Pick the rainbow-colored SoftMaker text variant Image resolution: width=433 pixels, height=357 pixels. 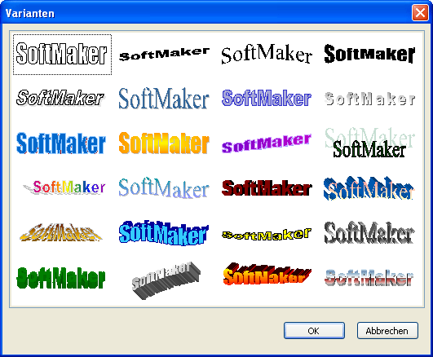tap(64, 187)
